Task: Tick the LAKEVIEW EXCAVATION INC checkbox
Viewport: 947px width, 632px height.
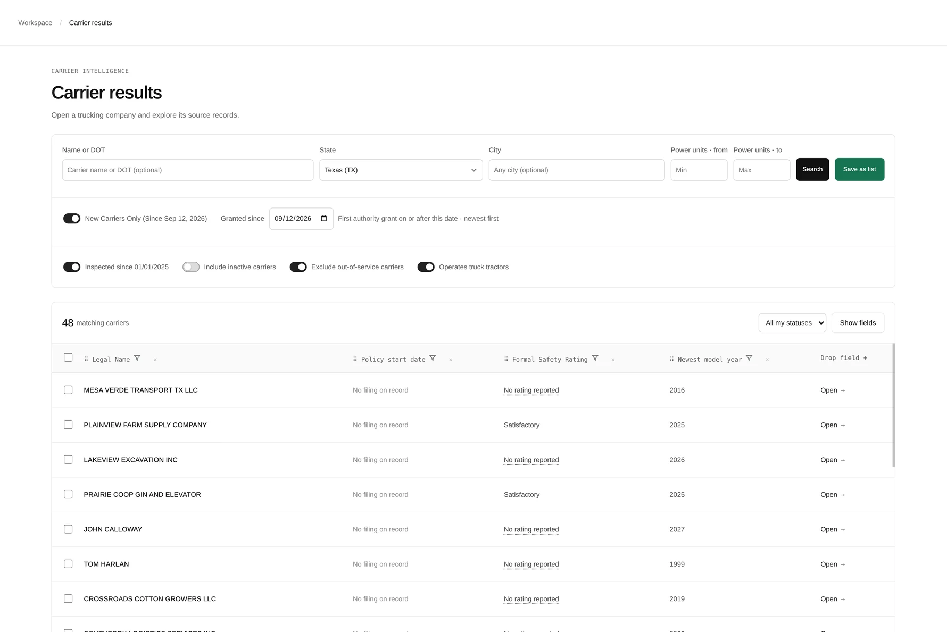Action: coord(68,460)
